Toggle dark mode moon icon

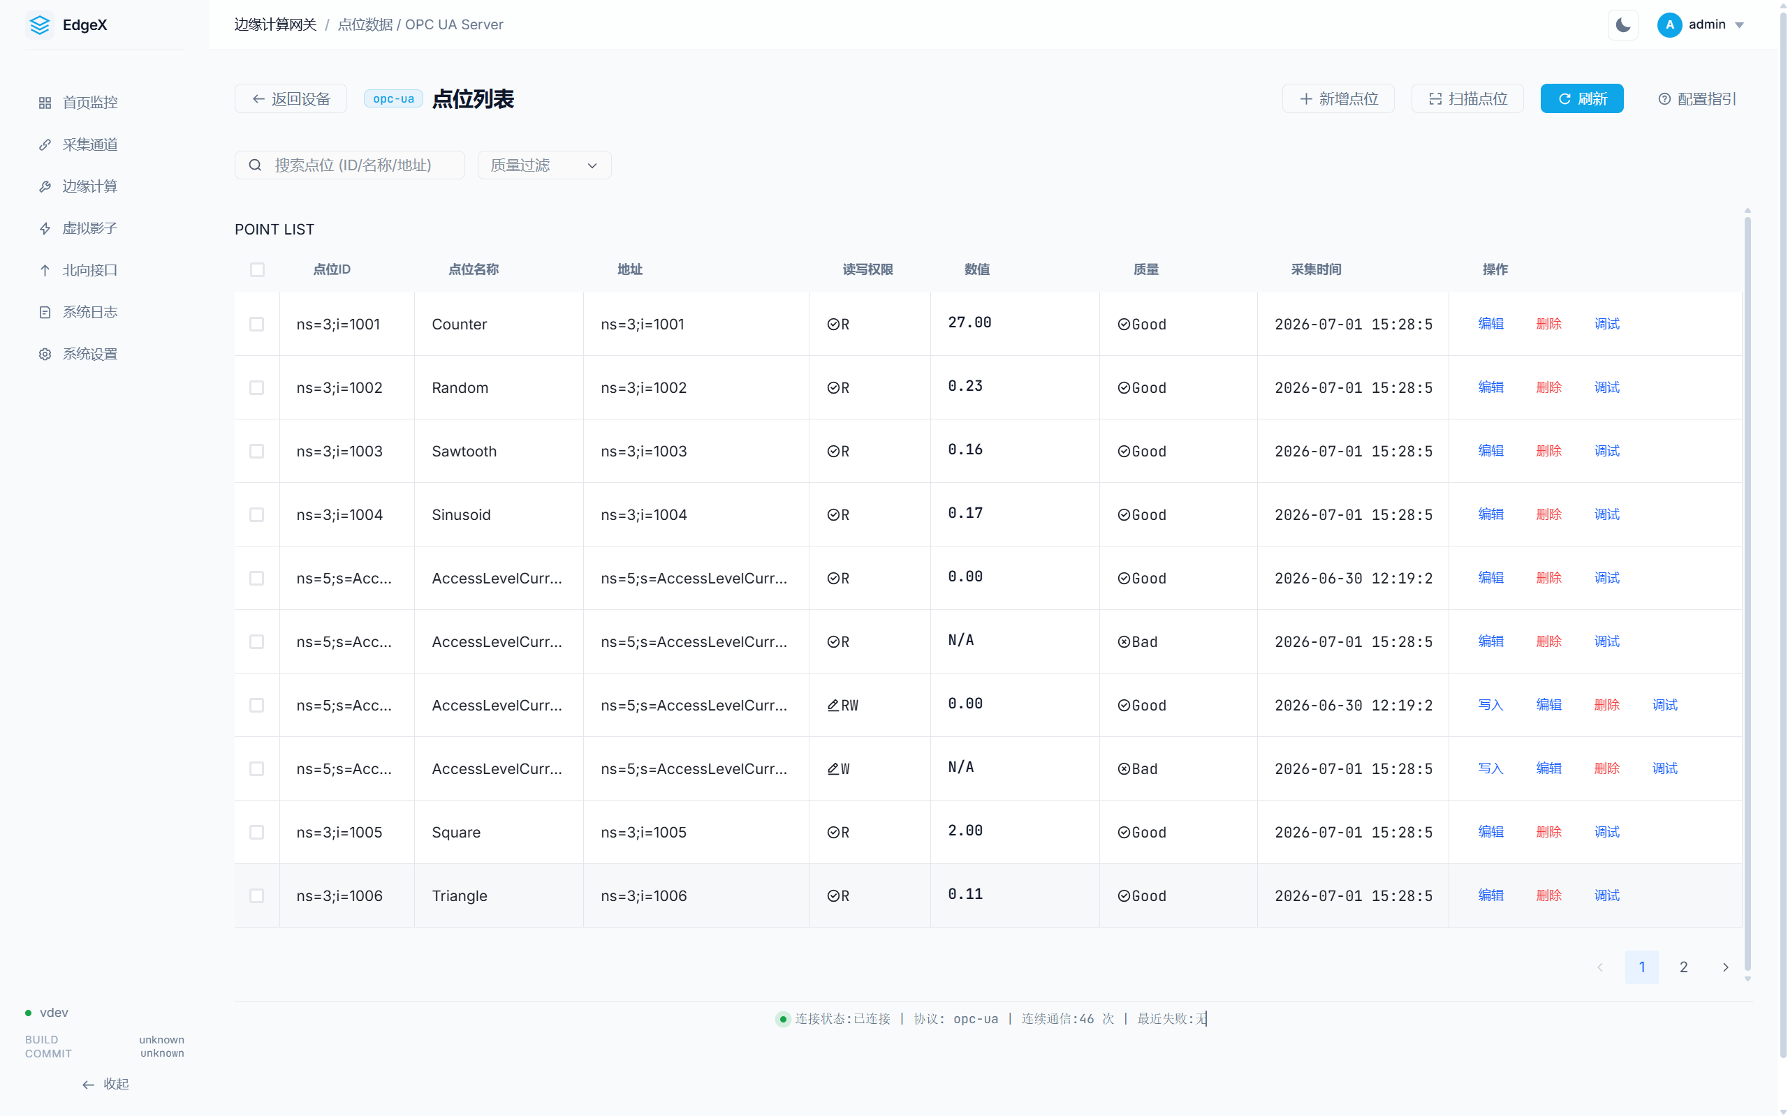(x=1622, y=24)
